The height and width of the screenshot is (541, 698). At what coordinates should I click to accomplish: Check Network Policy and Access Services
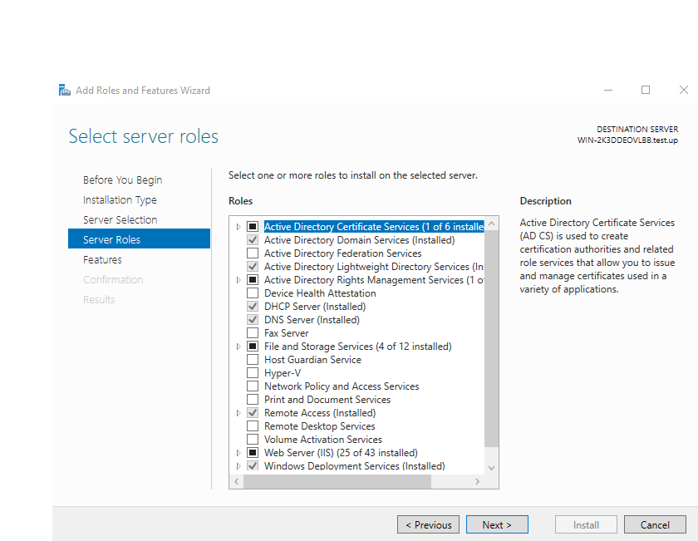tap(253, 386)
